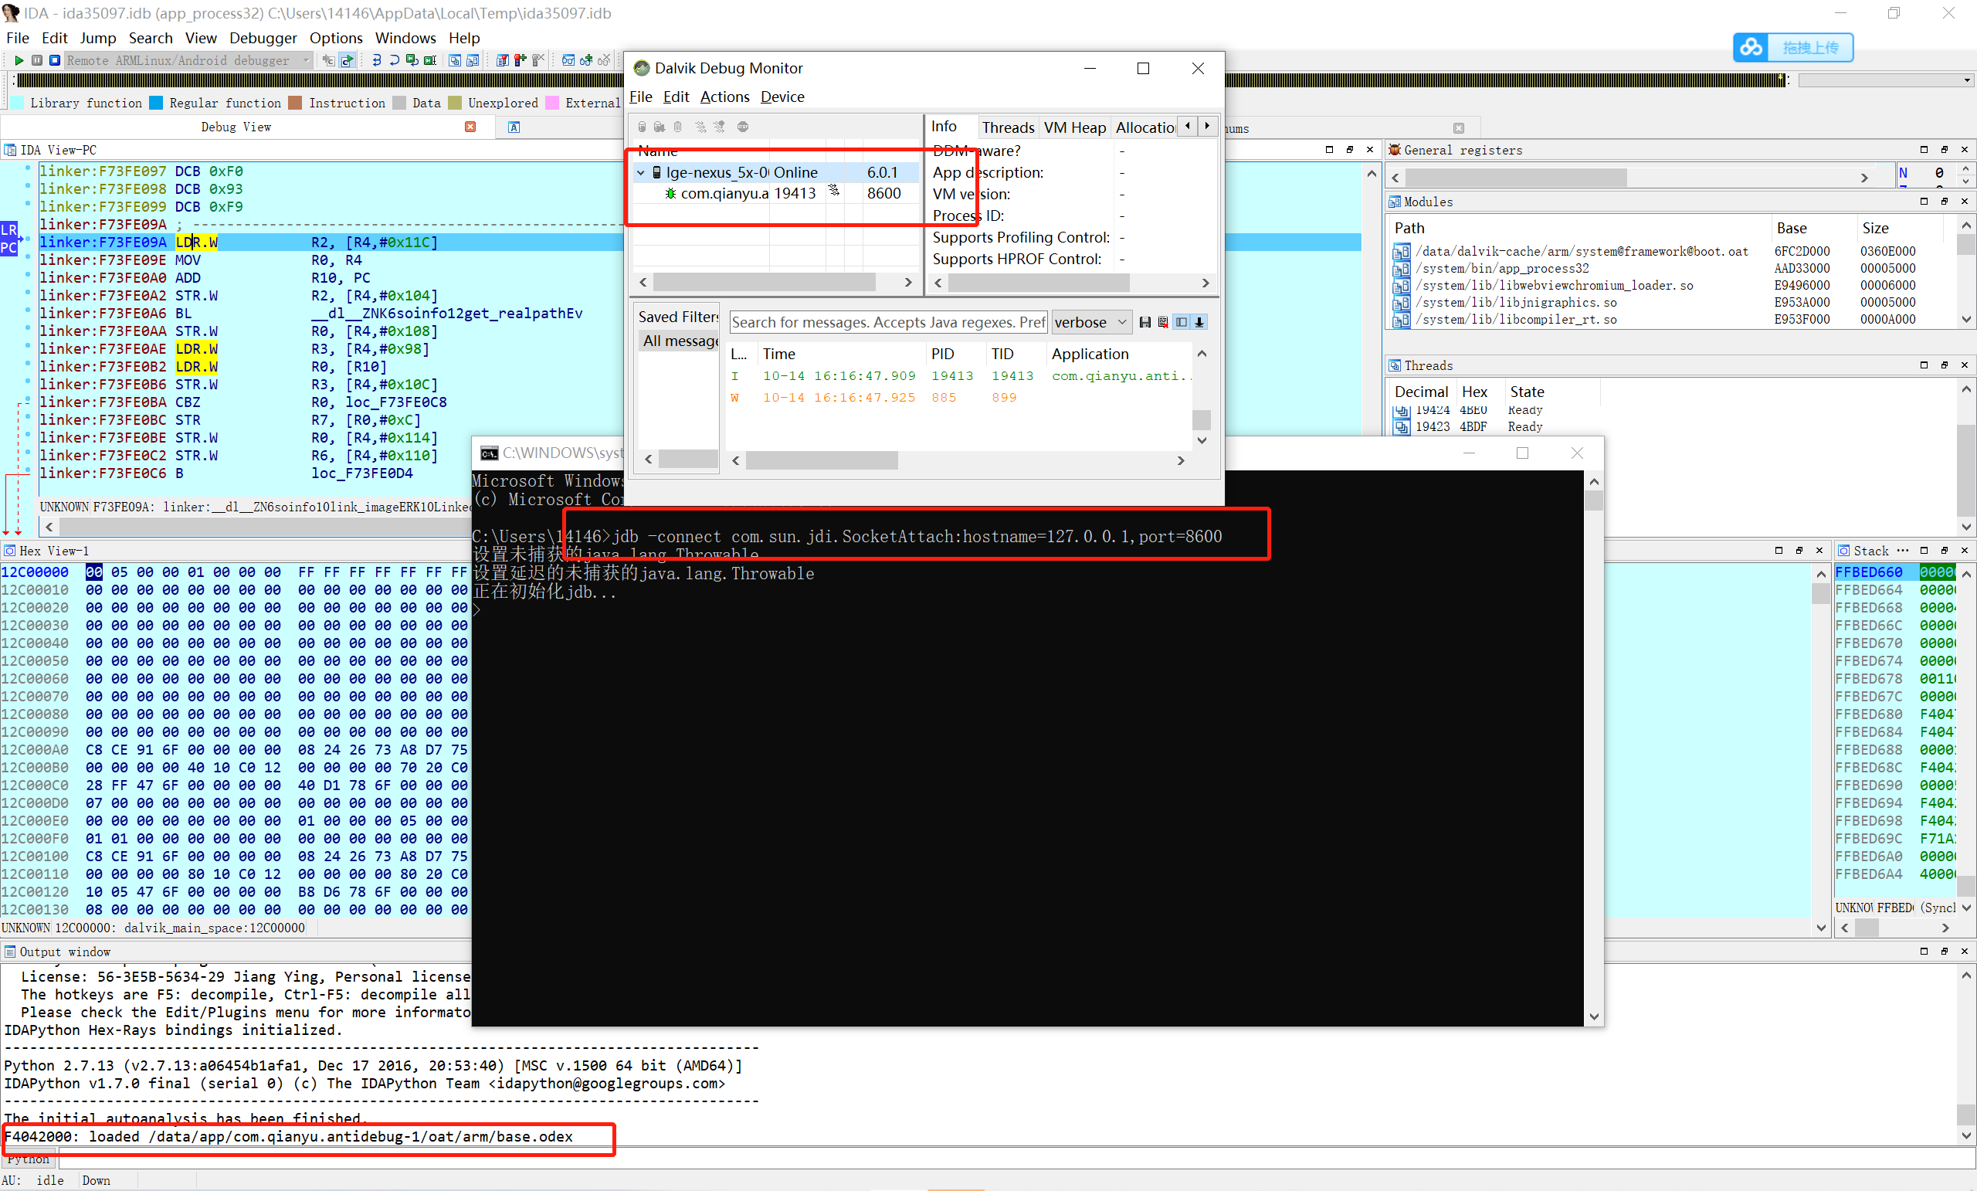
Task: Terminate the process with the blue stop icon
Action: [55, 60]
